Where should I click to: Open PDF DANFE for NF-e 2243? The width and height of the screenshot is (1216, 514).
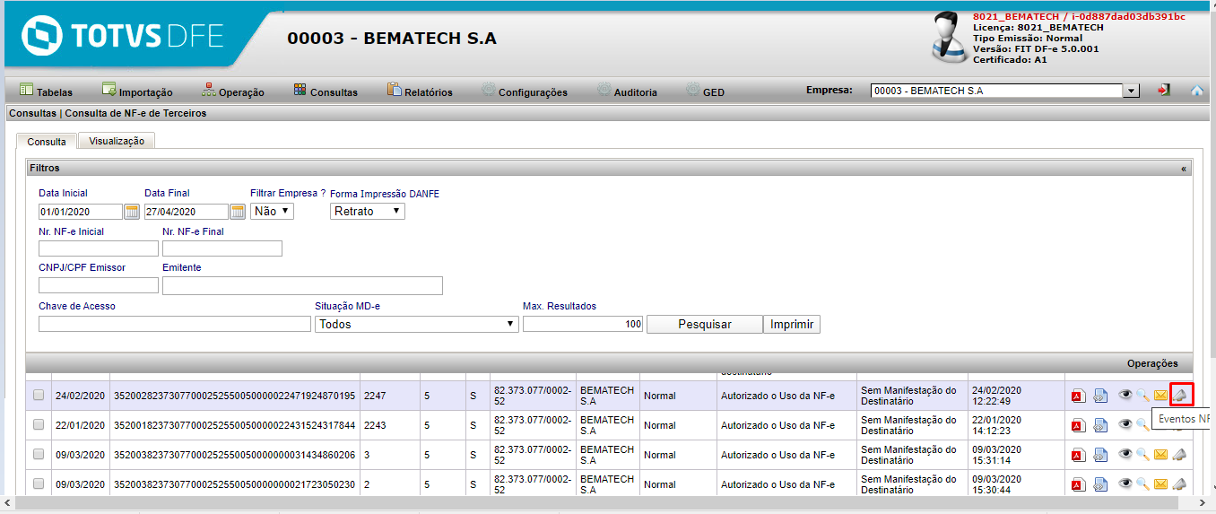(1078, 425)
